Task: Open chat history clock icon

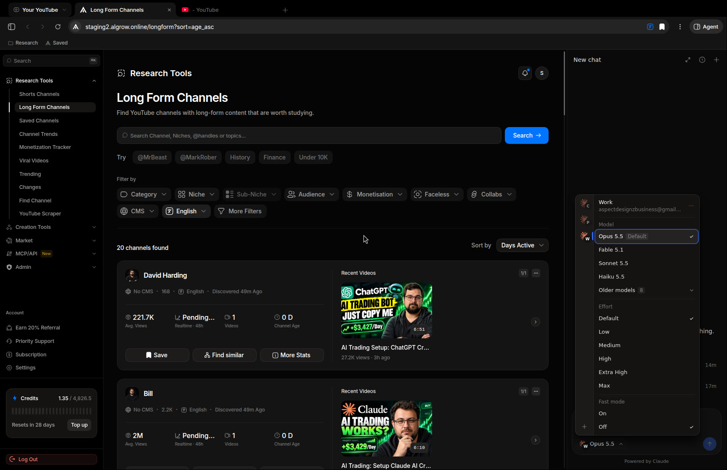Action: 702,60
